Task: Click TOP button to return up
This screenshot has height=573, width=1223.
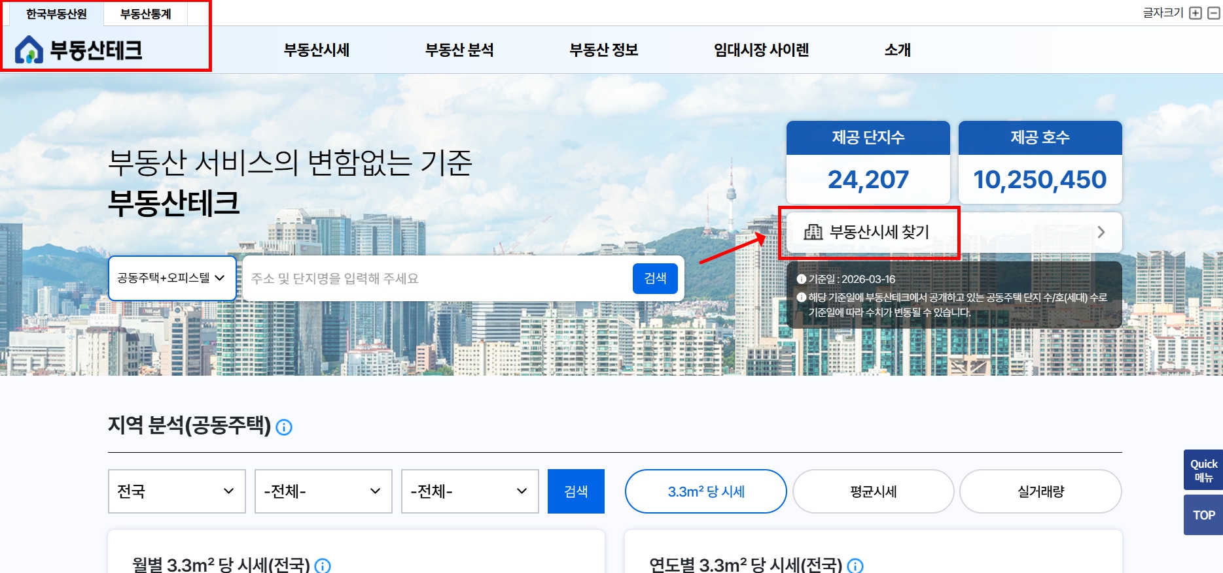Action: [1203, 515]
